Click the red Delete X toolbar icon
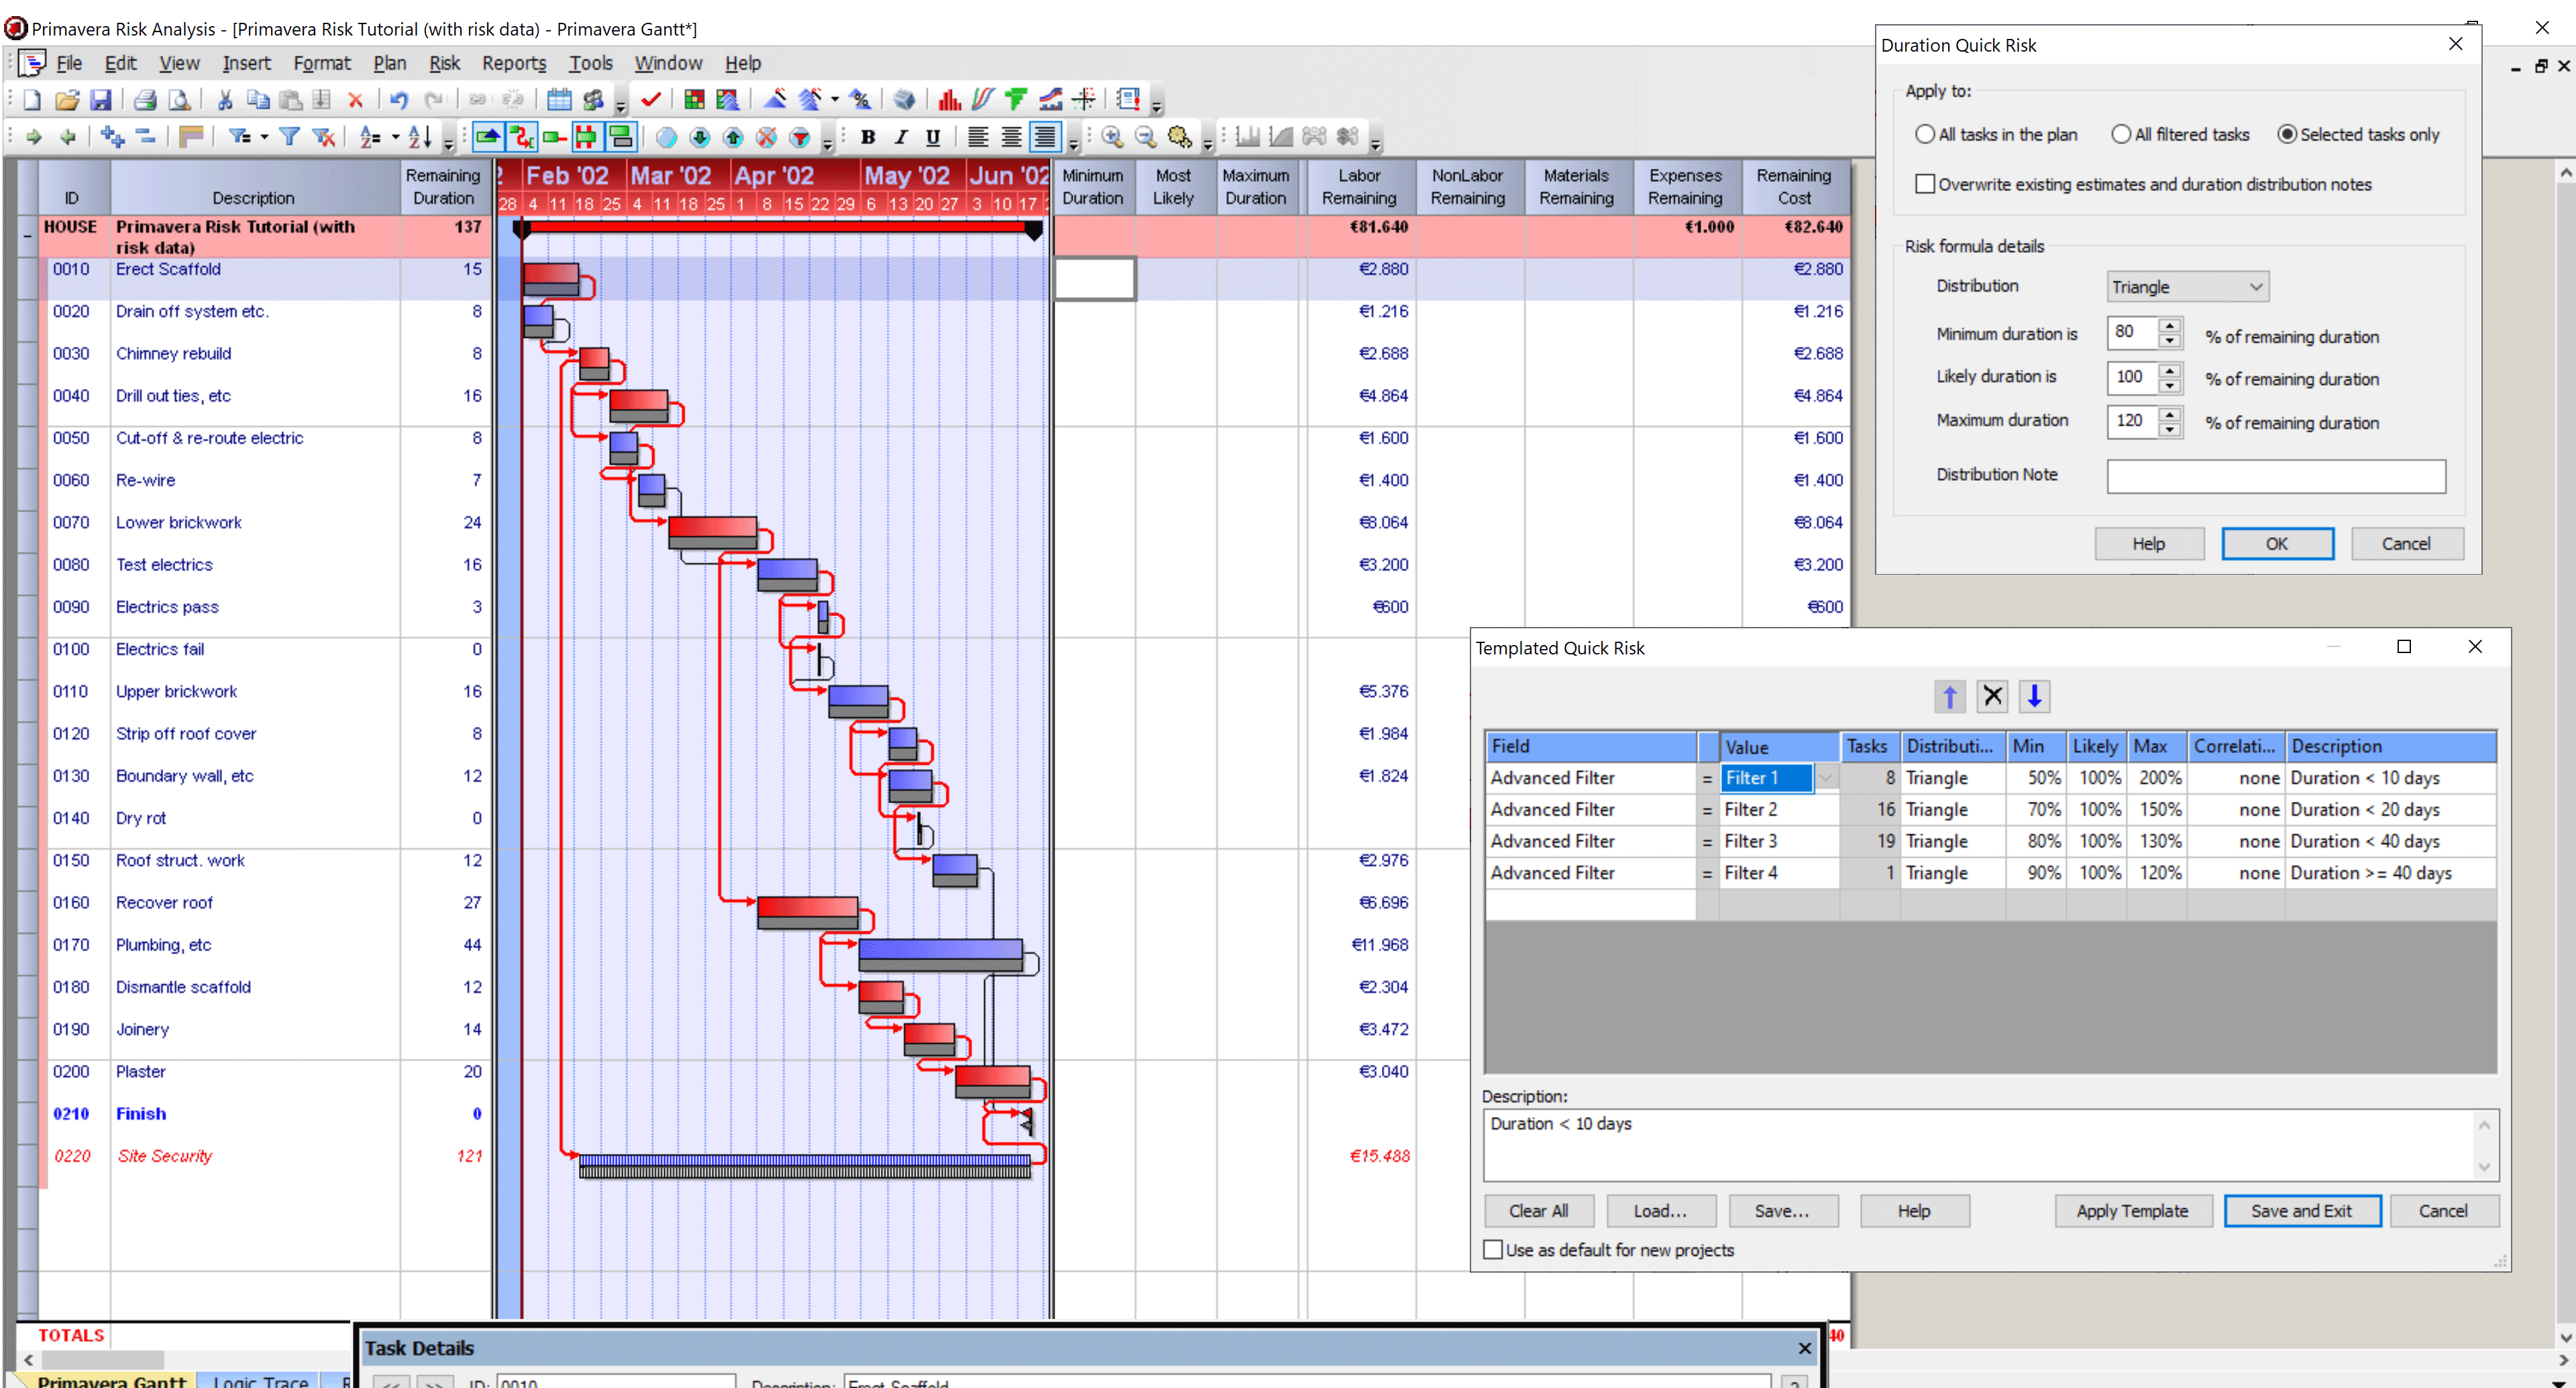 355,100
